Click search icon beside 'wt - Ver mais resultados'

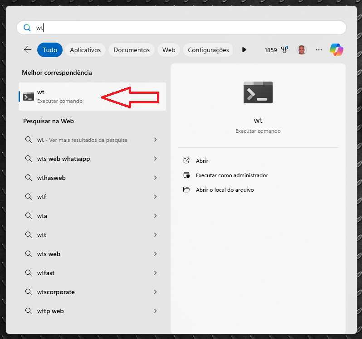(29, 140)
